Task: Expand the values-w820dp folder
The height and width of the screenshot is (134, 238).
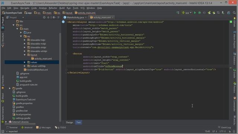Action: (x=25, y=66)
